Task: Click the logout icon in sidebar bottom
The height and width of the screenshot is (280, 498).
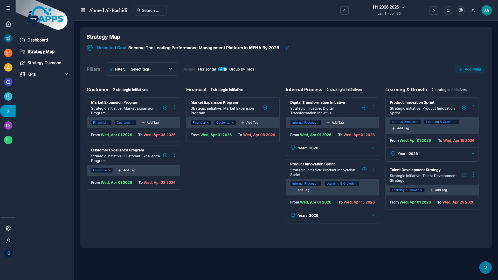Action: [x=8, y=253]
